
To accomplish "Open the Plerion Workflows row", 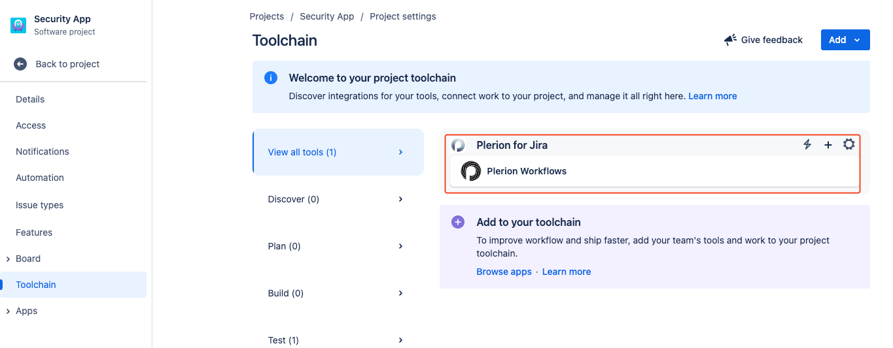I will (x=654, y=171).
